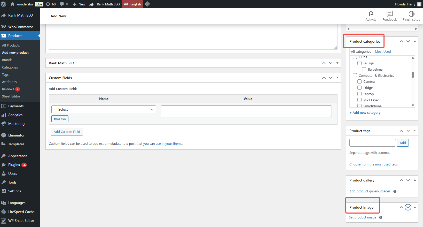The width and height of the screenshot is (423, 227).
Task: Tick the Computer & Electronics category checkbox
Action: point(355,75)
